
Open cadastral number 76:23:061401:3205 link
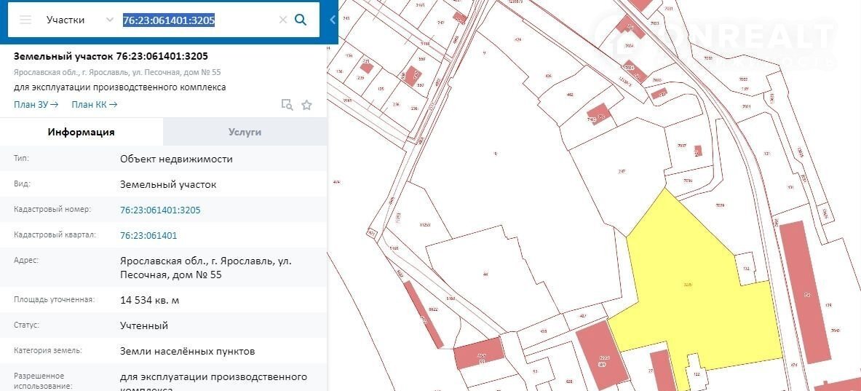click(x=160, y=210)
